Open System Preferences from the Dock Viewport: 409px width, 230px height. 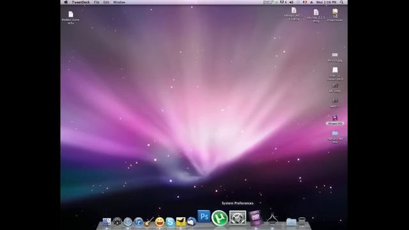point(238,218)
